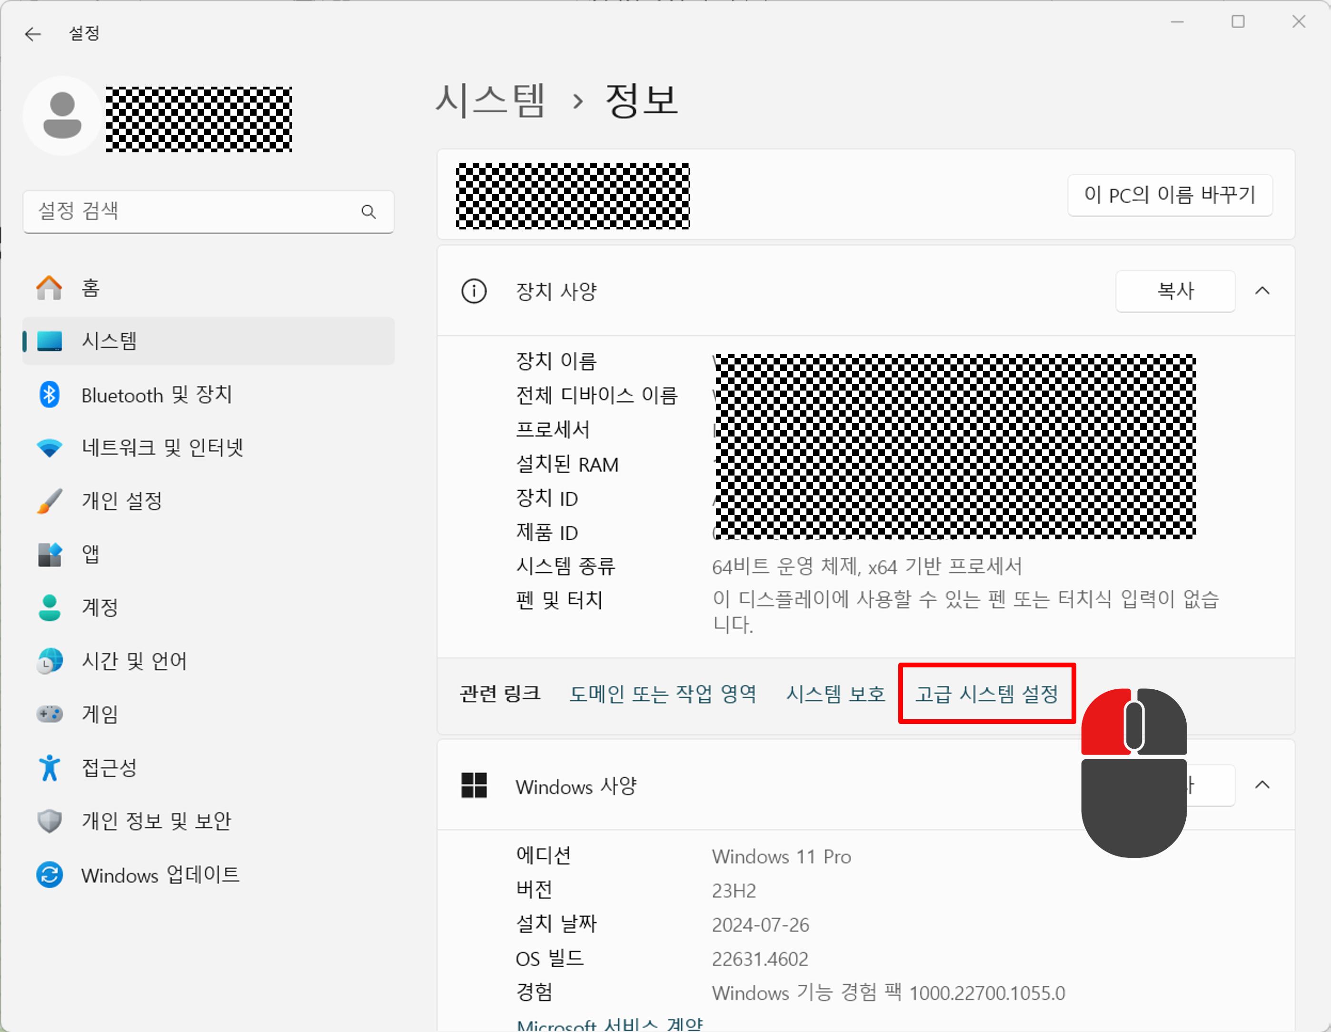Open 게임 settings
This screenshot has height=1032, width=1331.
[x=209, y=714]
